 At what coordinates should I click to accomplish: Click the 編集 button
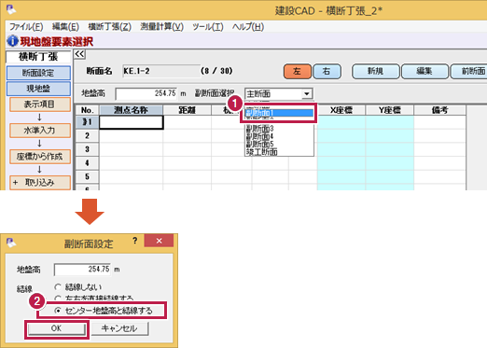click(x=424, y=72)
